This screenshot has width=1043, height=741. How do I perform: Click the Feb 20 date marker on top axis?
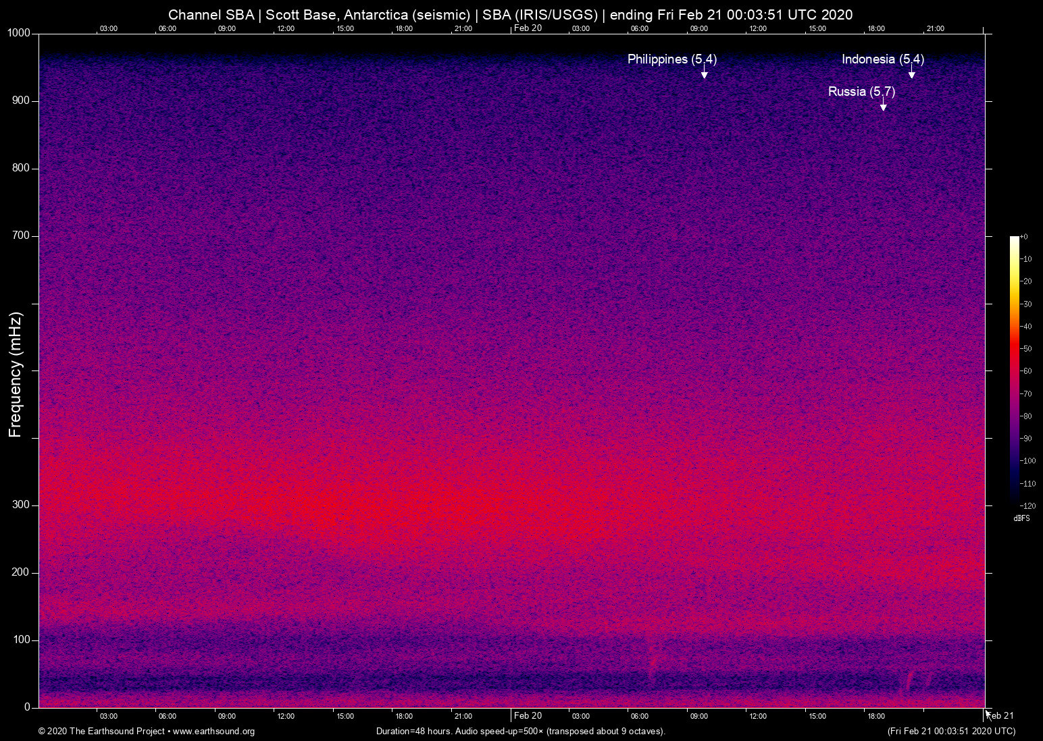click(528, 28)
